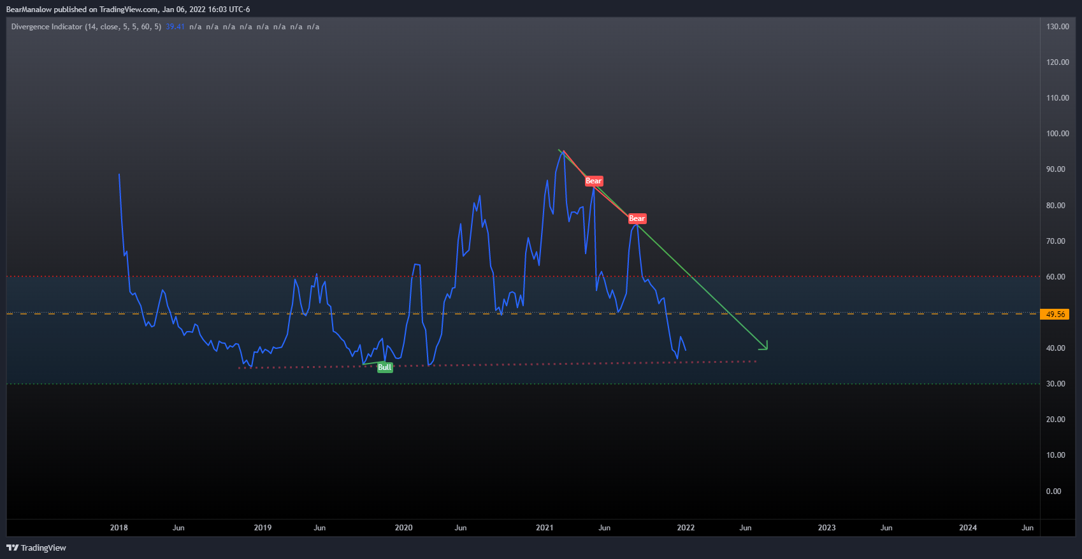Select the Bear label dated mid-2021
1082x559 pixels.
(594, 181)
